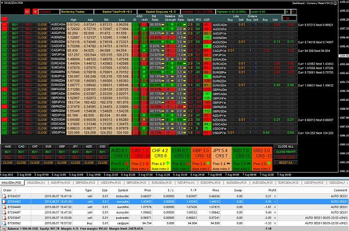The image size is (349, 231).
Task: Toggle AUDCADm row red square
Action: pyautogui.click(x=4, y=24)
